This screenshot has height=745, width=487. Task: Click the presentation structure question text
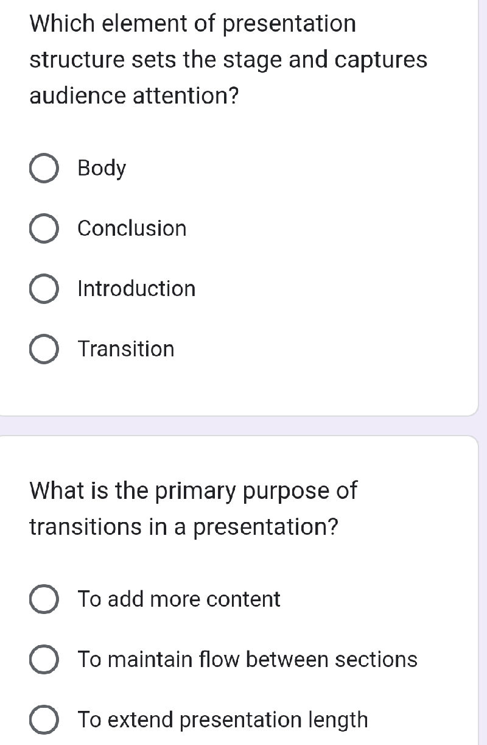(x=227, y=59)
